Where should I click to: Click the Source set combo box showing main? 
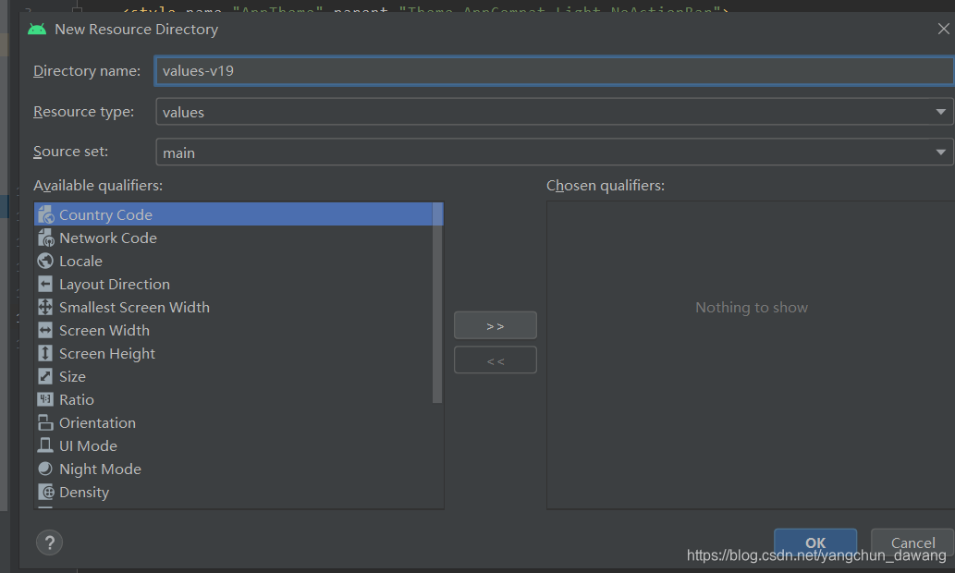(x=555, y=152)
